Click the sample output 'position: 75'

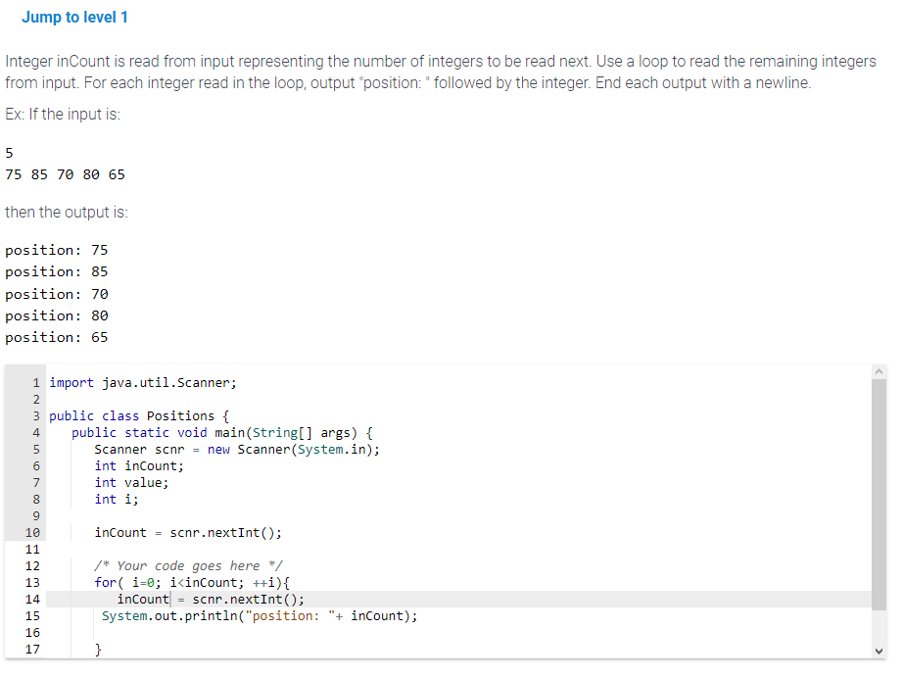57,250
